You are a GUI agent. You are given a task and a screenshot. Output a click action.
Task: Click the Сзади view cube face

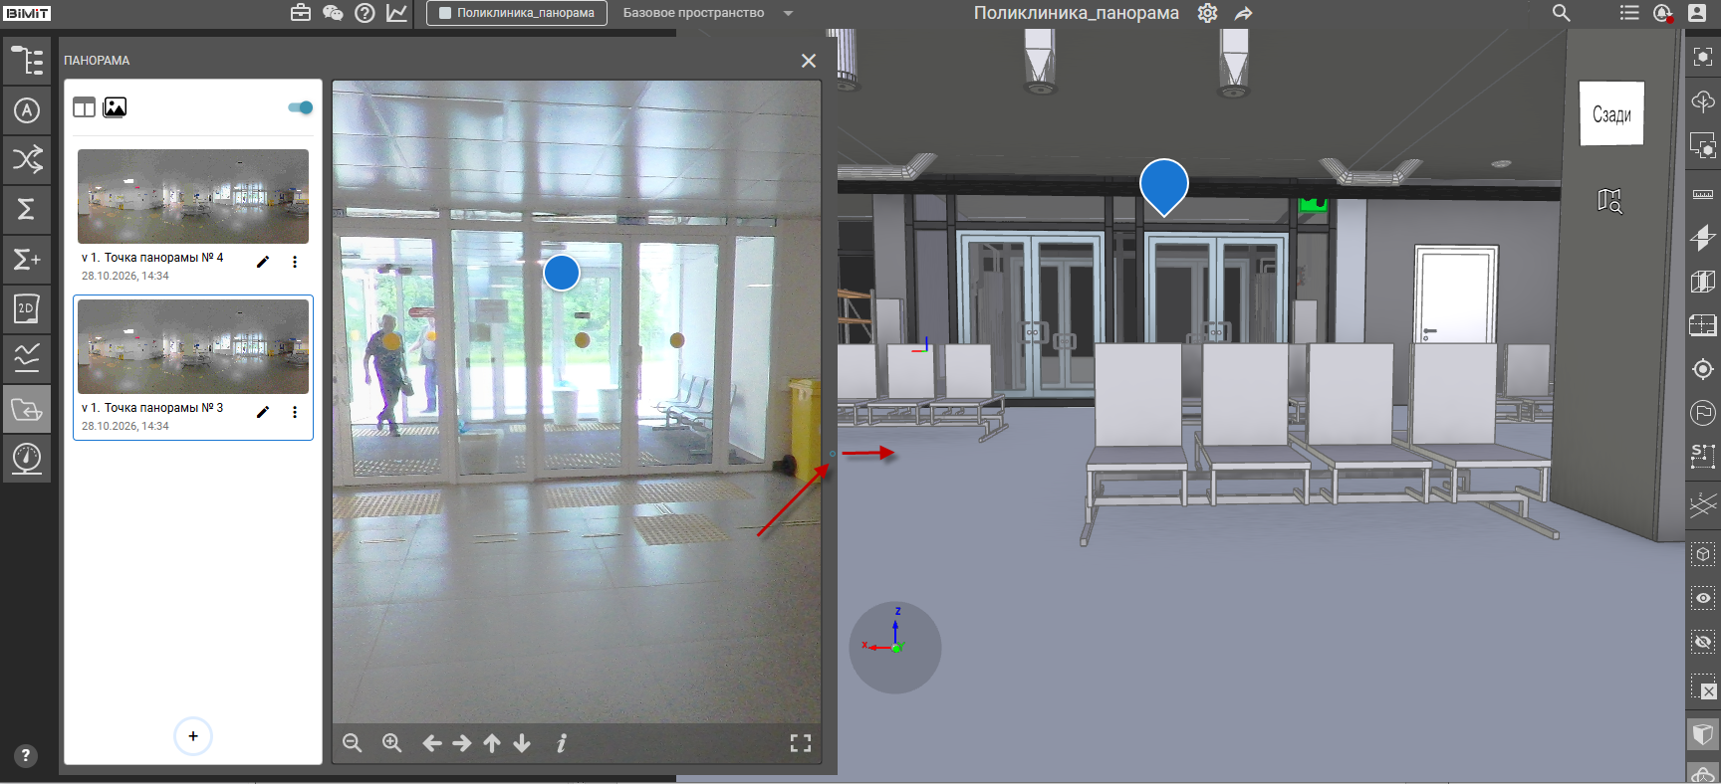(x=1611, y=113)
